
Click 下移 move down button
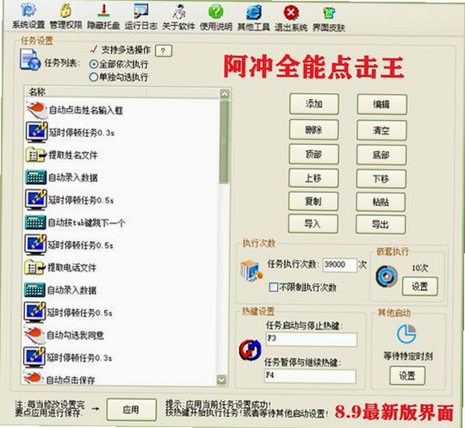coord(381,179)
